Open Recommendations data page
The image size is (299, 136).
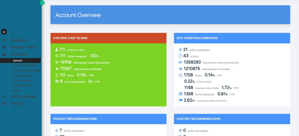(27, 70)
